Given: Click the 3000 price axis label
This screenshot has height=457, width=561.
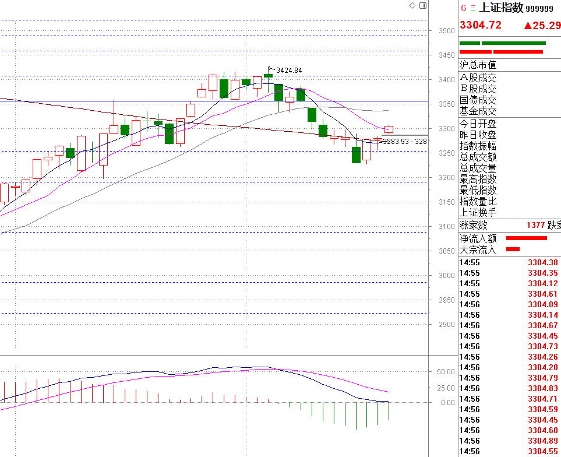Looking at the screenshot, I should click(447, 276).
